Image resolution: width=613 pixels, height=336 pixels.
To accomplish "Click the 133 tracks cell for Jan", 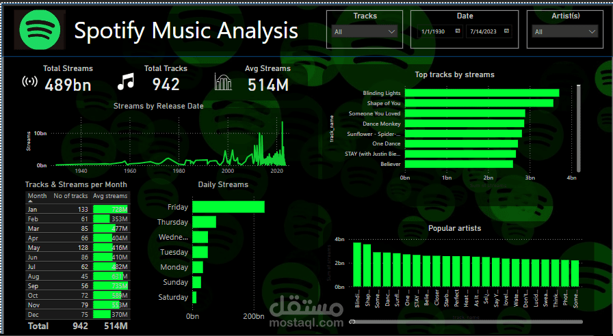I will [x=83, y=210].
